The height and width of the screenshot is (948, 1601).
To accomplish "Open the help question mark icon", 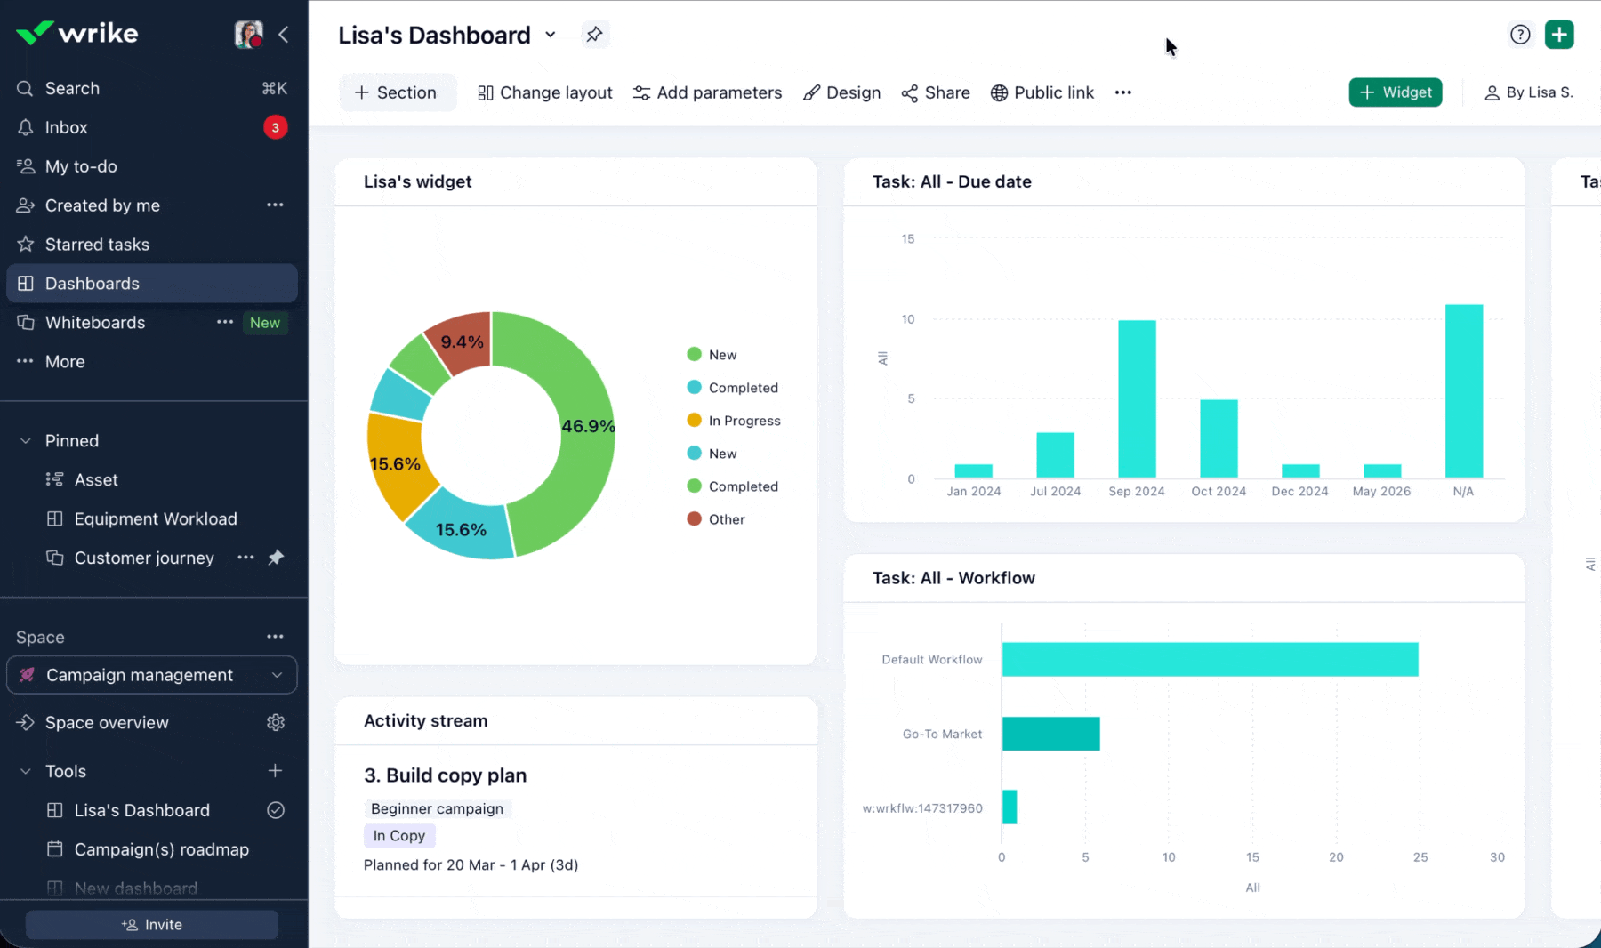I will coord(1520,35).
